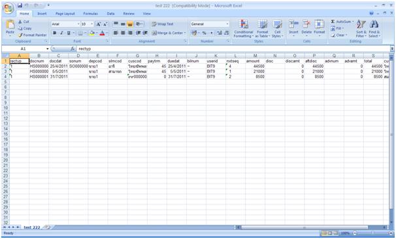Select cell containing "amount" header
Screen dimensions: 396x239
click(x=255, y=61)
